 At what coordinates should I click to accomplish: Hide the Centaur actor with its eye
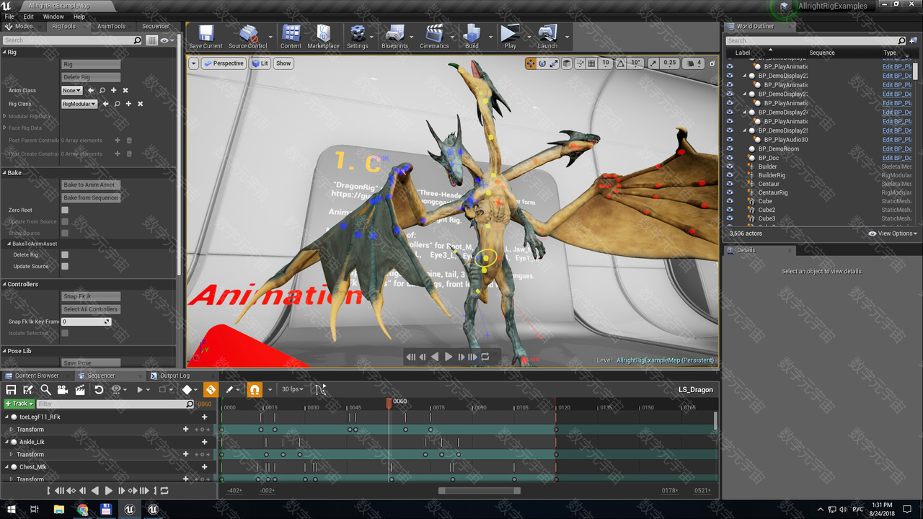(x=730, y=184)
